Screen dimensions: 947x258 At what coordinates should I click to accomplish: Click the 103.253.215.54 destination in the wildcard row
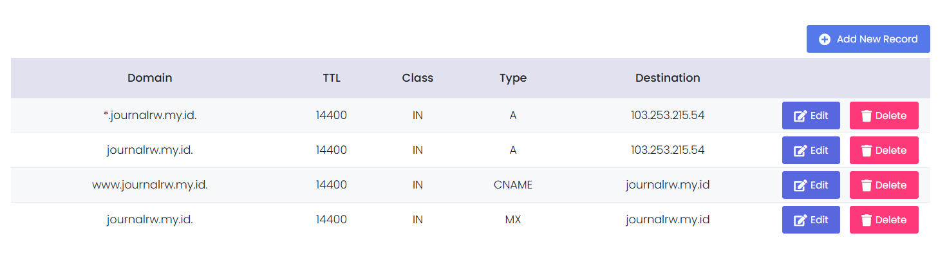[668, 116]
